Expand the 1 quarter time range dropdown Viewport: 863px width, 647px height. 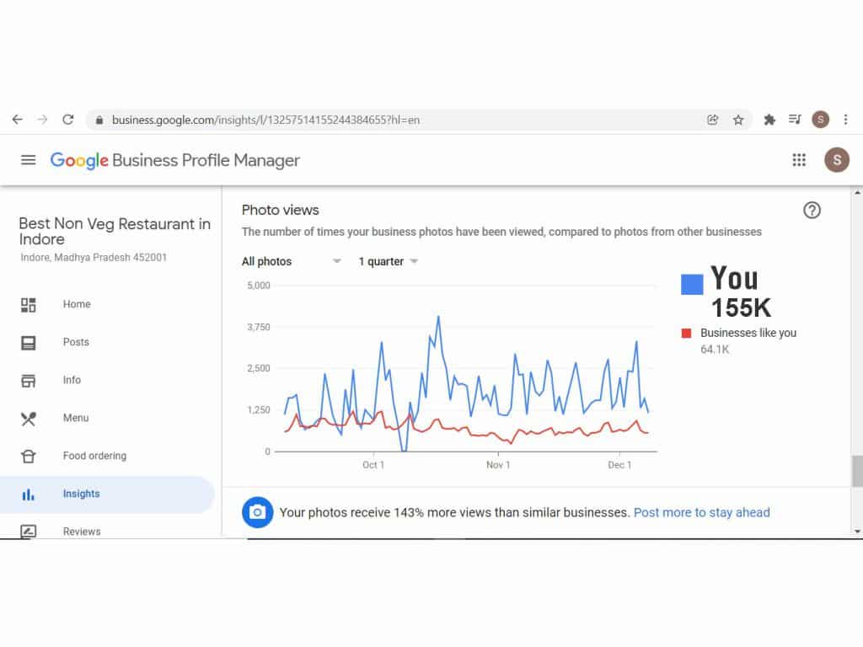(389, 262)
